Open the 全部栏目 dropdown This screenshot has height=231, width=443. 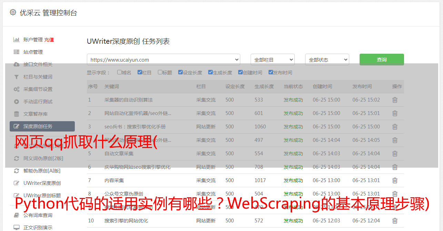point(273,60)
